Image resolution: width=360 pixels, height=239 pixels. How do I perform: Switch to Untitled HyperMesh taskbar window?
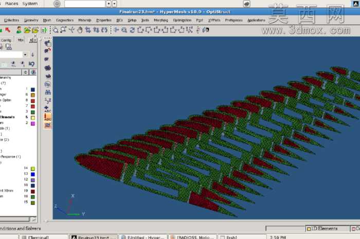tap(143, 237)
